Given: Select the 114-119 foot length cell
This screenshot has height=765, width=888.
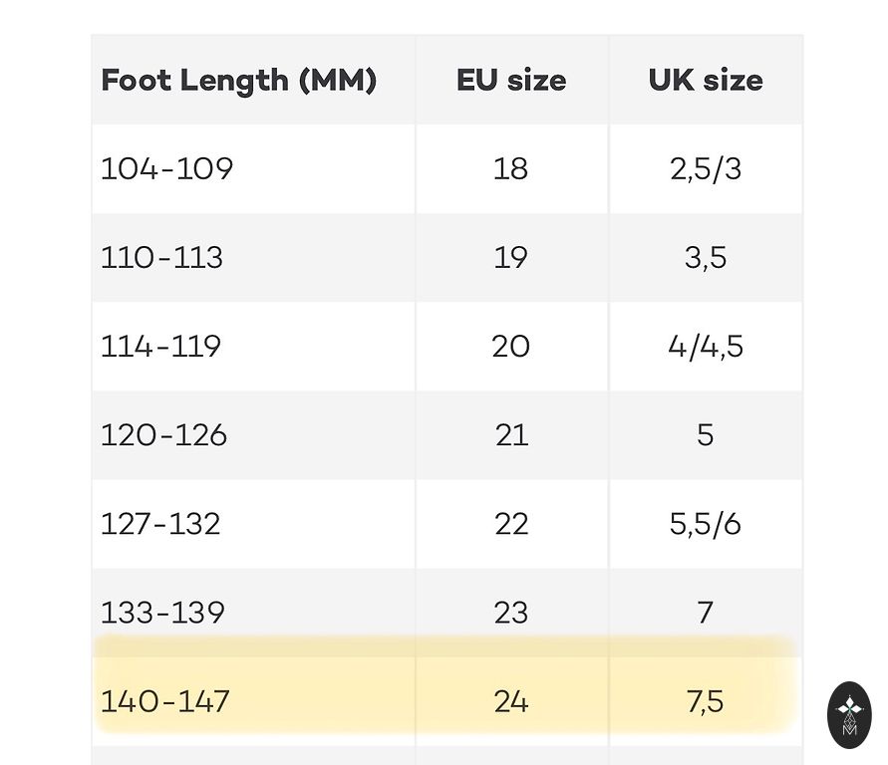Looking at the screenshot, I should (161, 347).
